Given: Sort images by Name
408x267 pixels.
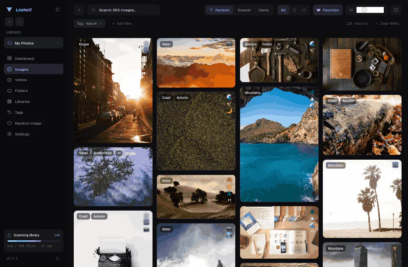Looking at the screenshot, I should click(263, 10).
